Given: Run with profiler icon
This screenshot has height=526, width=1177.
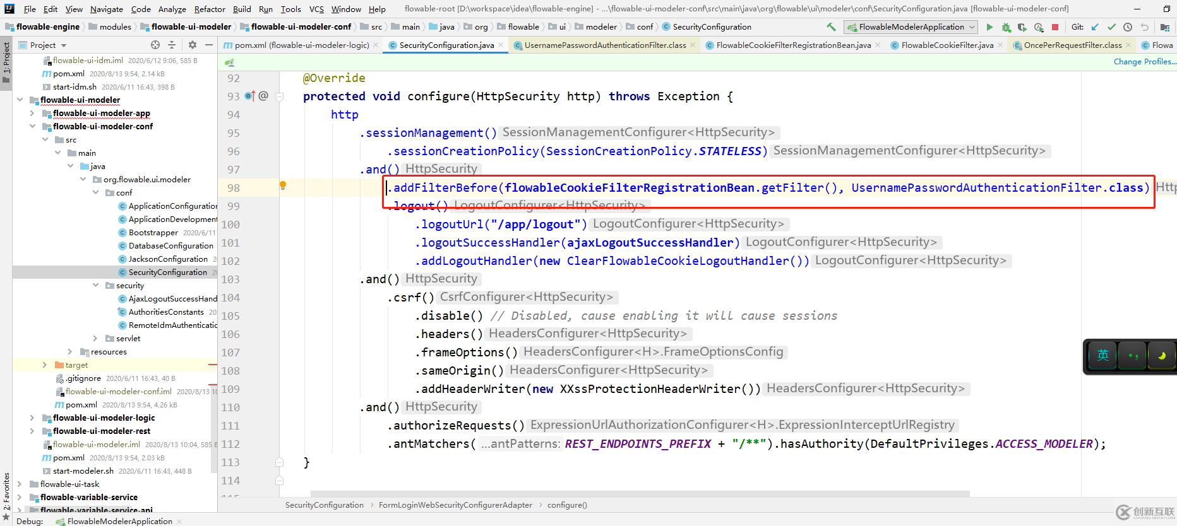Looking at the screenshot, I should pyautogui.click(x=1039, y=27).
